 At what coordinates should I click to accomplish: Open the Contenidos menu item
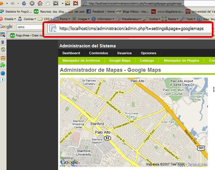click(99, 53)
